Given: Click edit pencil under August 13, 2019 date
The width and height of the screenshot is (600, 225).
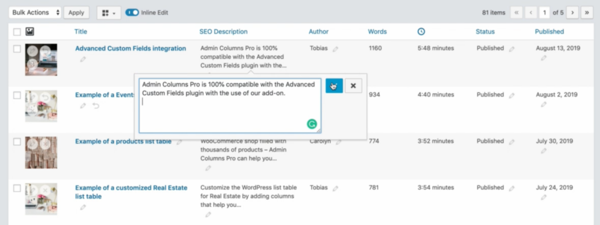Looking at the screenshot, I should click(x=544, y=58).
